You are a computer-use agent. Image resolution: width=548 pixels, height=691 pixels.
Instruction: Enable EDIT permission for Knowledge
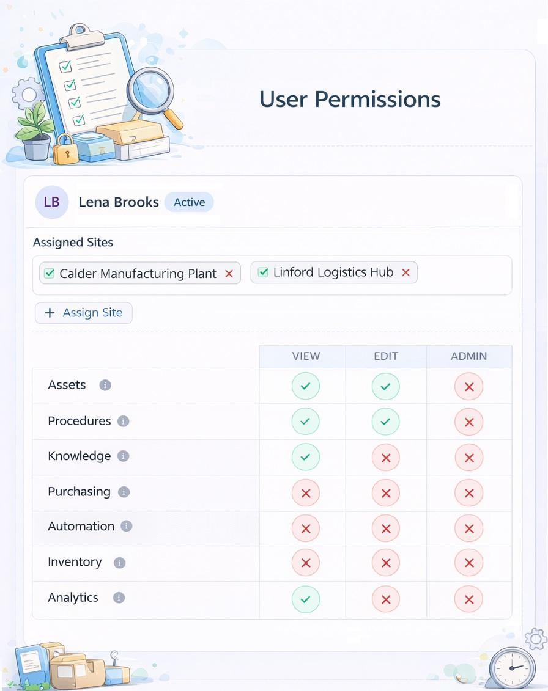point(386,457)
